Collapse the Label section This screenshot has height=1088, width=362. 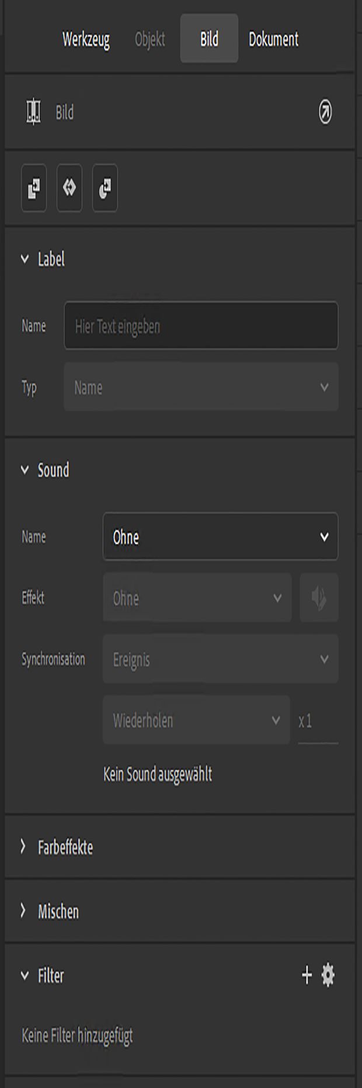[25, 259]
